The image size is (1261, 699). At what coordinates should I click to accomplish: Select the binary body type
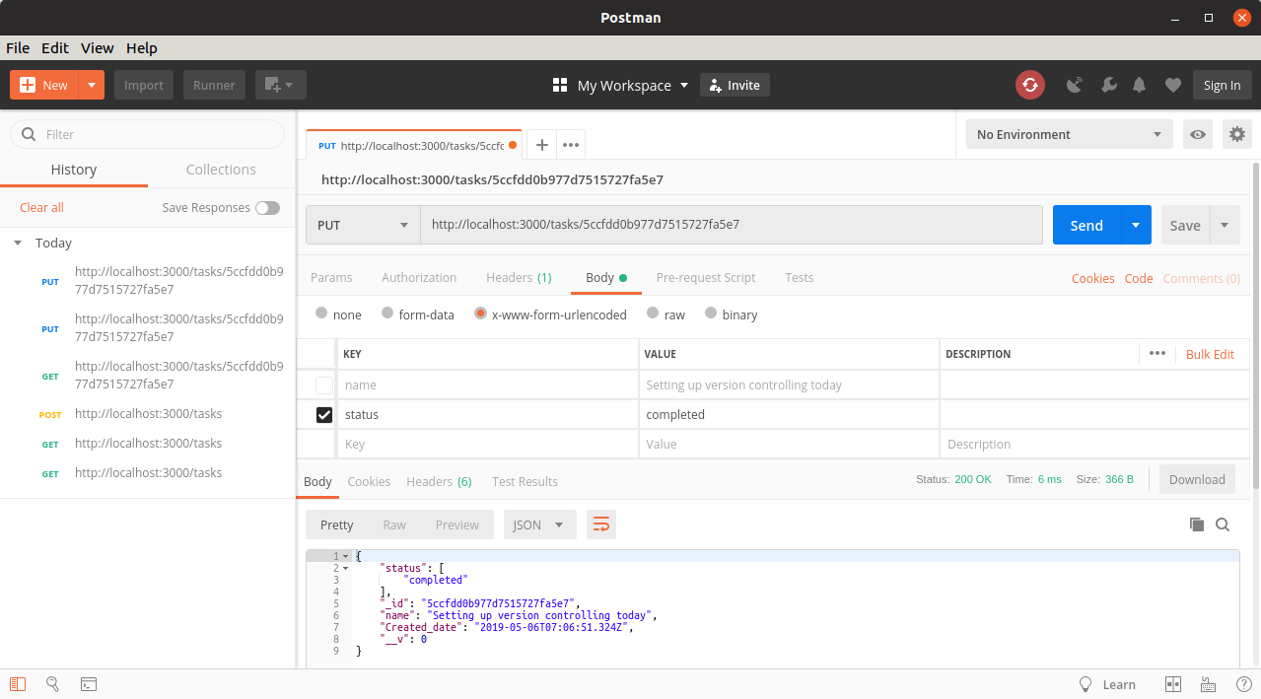coord(712,314)
